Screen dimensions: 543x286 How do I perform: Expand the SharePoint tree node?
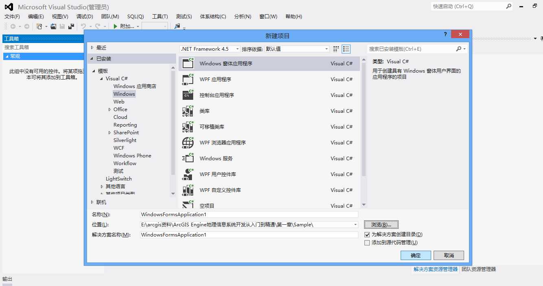tap(110, 133)
